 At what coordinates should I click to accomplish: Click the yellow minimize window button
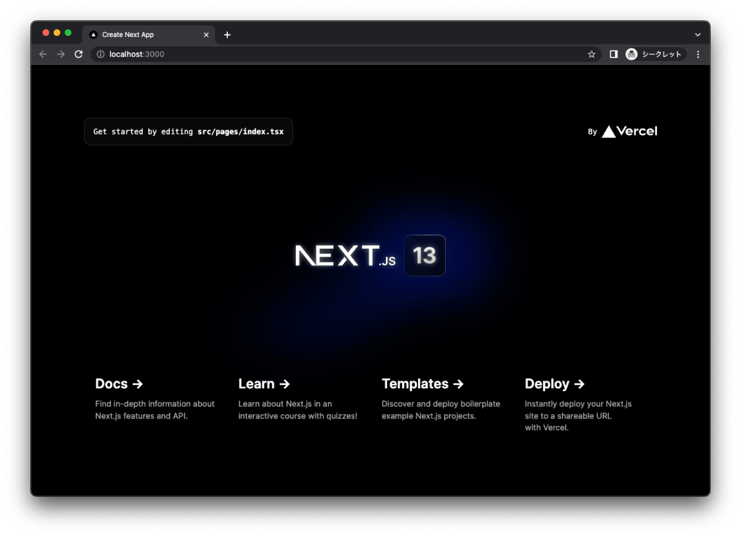(x=57, y=33)
